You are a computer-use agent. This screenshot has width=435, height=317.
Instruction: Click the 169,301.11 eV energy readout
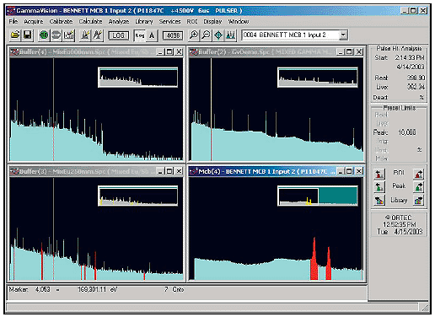[x=98, y=289]
